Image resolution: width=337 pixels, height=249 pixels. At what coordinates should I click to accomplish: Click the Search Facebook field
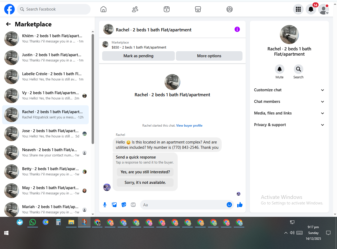[54, 9]
